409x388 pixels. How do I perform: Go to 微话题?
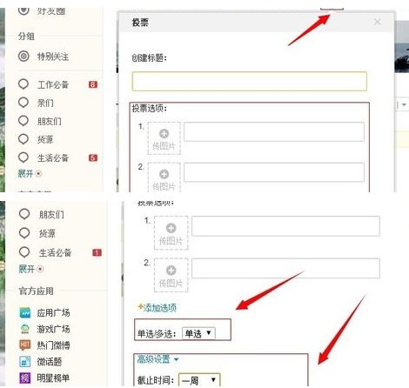tap(50, 361)
